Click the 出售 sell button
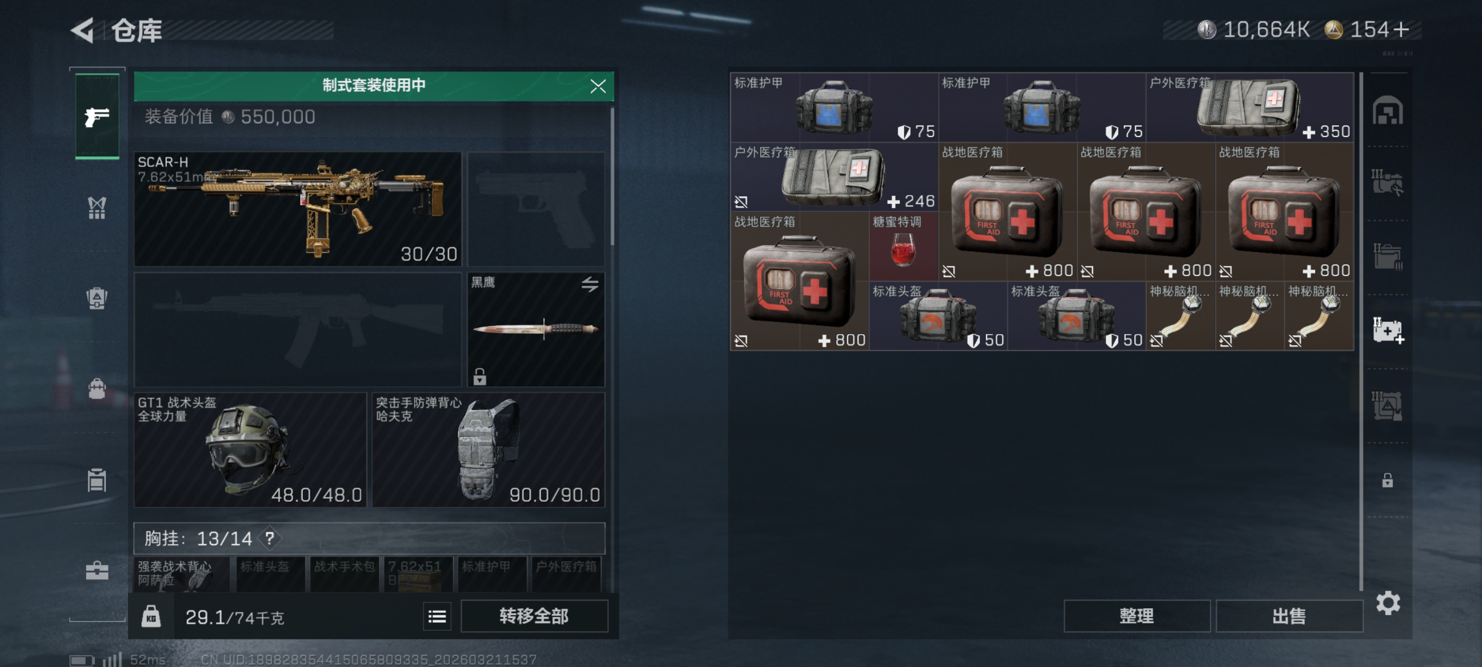The height and width of the screenshot is (667, 1482). coord(1289,616)
